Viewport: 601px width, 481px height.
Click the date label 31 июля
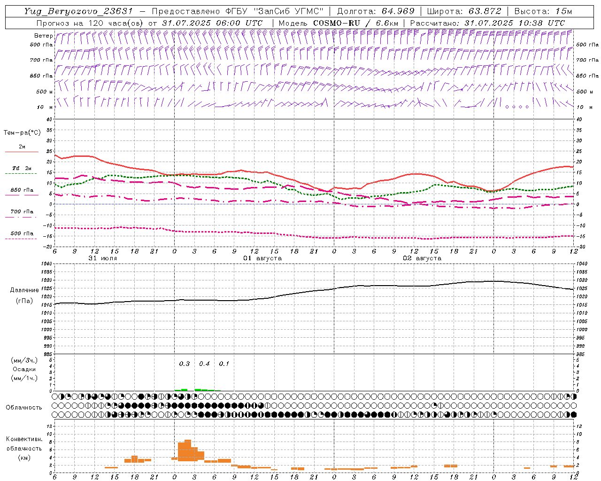click(x=103, y=258)
